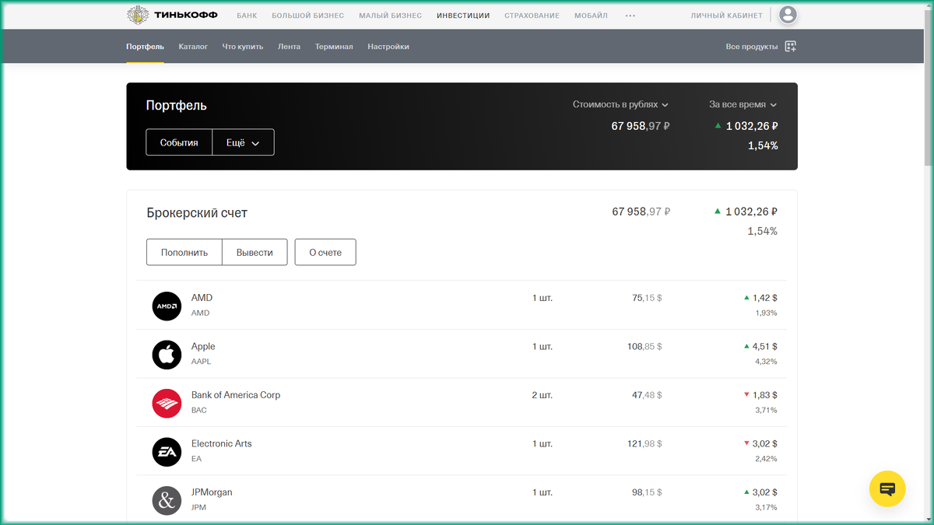The height and width of the screenshot is (525, 934).
Task: Open the Apple stock name
Action: click(x=203, y=347)
